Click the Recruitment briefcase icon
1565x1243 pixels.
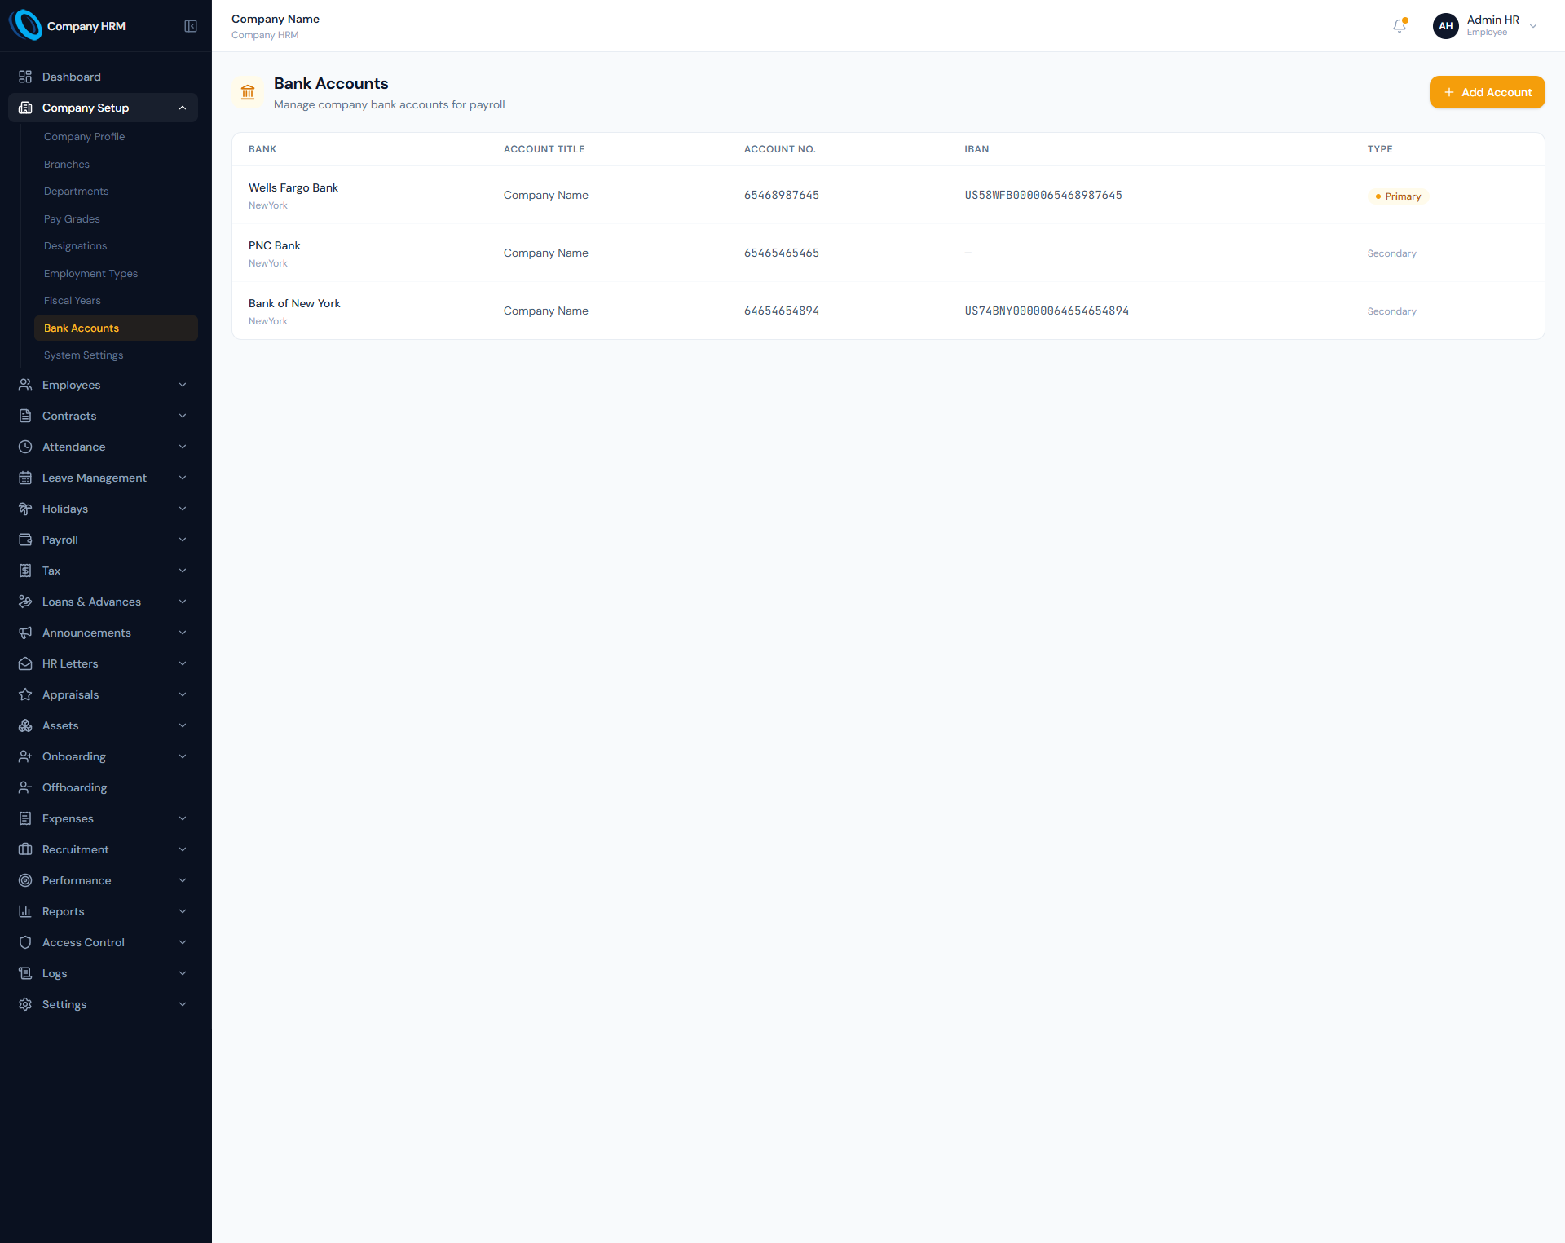click(25, 849)
